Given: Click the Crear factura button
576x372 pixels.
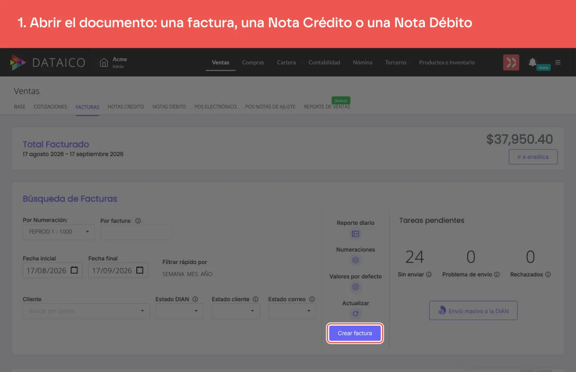Looking at the screenshot, I should pyautogui.click(x=355, y=333).
